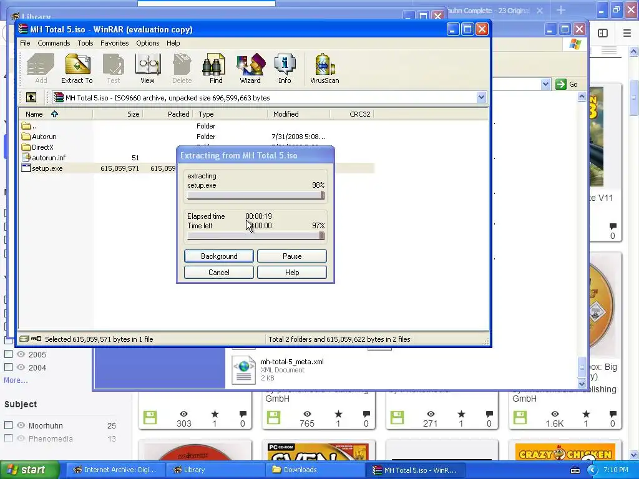Check the Phenomedia subject checkbox
This screenshot has height=479, width=639.
point(8,438)
